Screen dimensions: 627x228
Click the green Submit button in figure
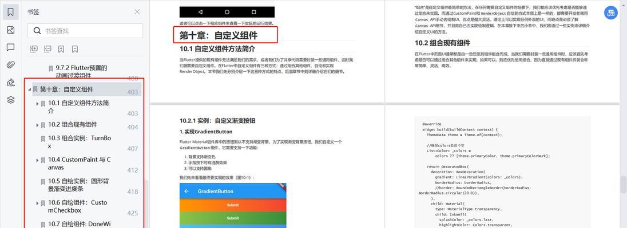(x=233, y=218)
